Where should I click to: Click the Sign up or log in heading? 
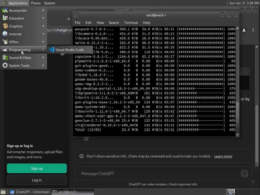(20, 146)
